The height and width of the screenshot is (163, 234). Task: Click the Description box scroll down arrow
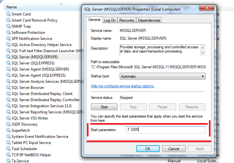[x=203, y=53]
